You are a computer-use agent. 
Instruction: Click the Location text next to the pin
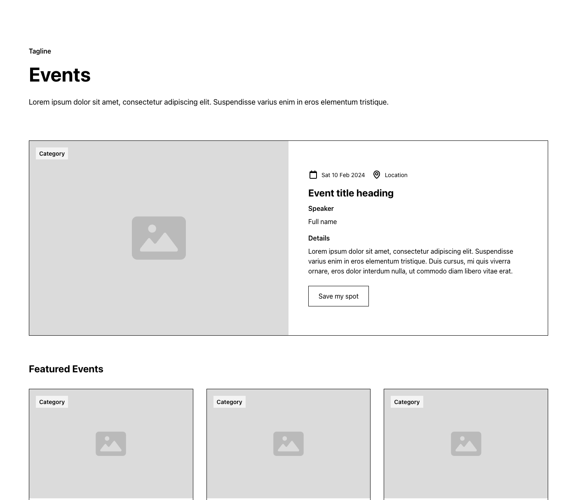tap(396, 175)
